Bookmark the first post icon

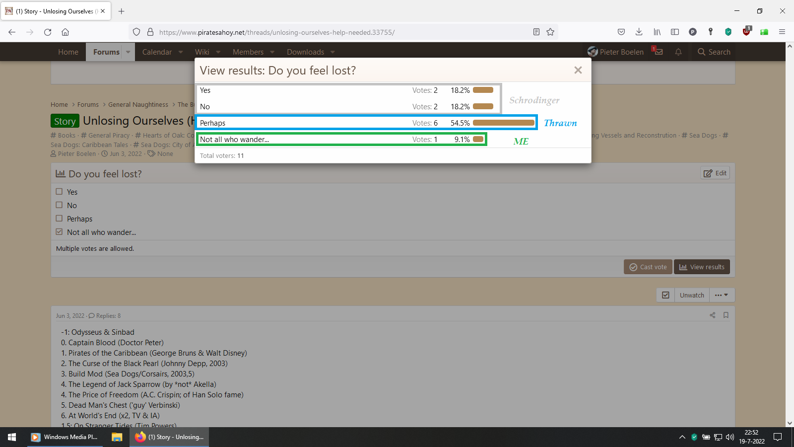(726, 315)
